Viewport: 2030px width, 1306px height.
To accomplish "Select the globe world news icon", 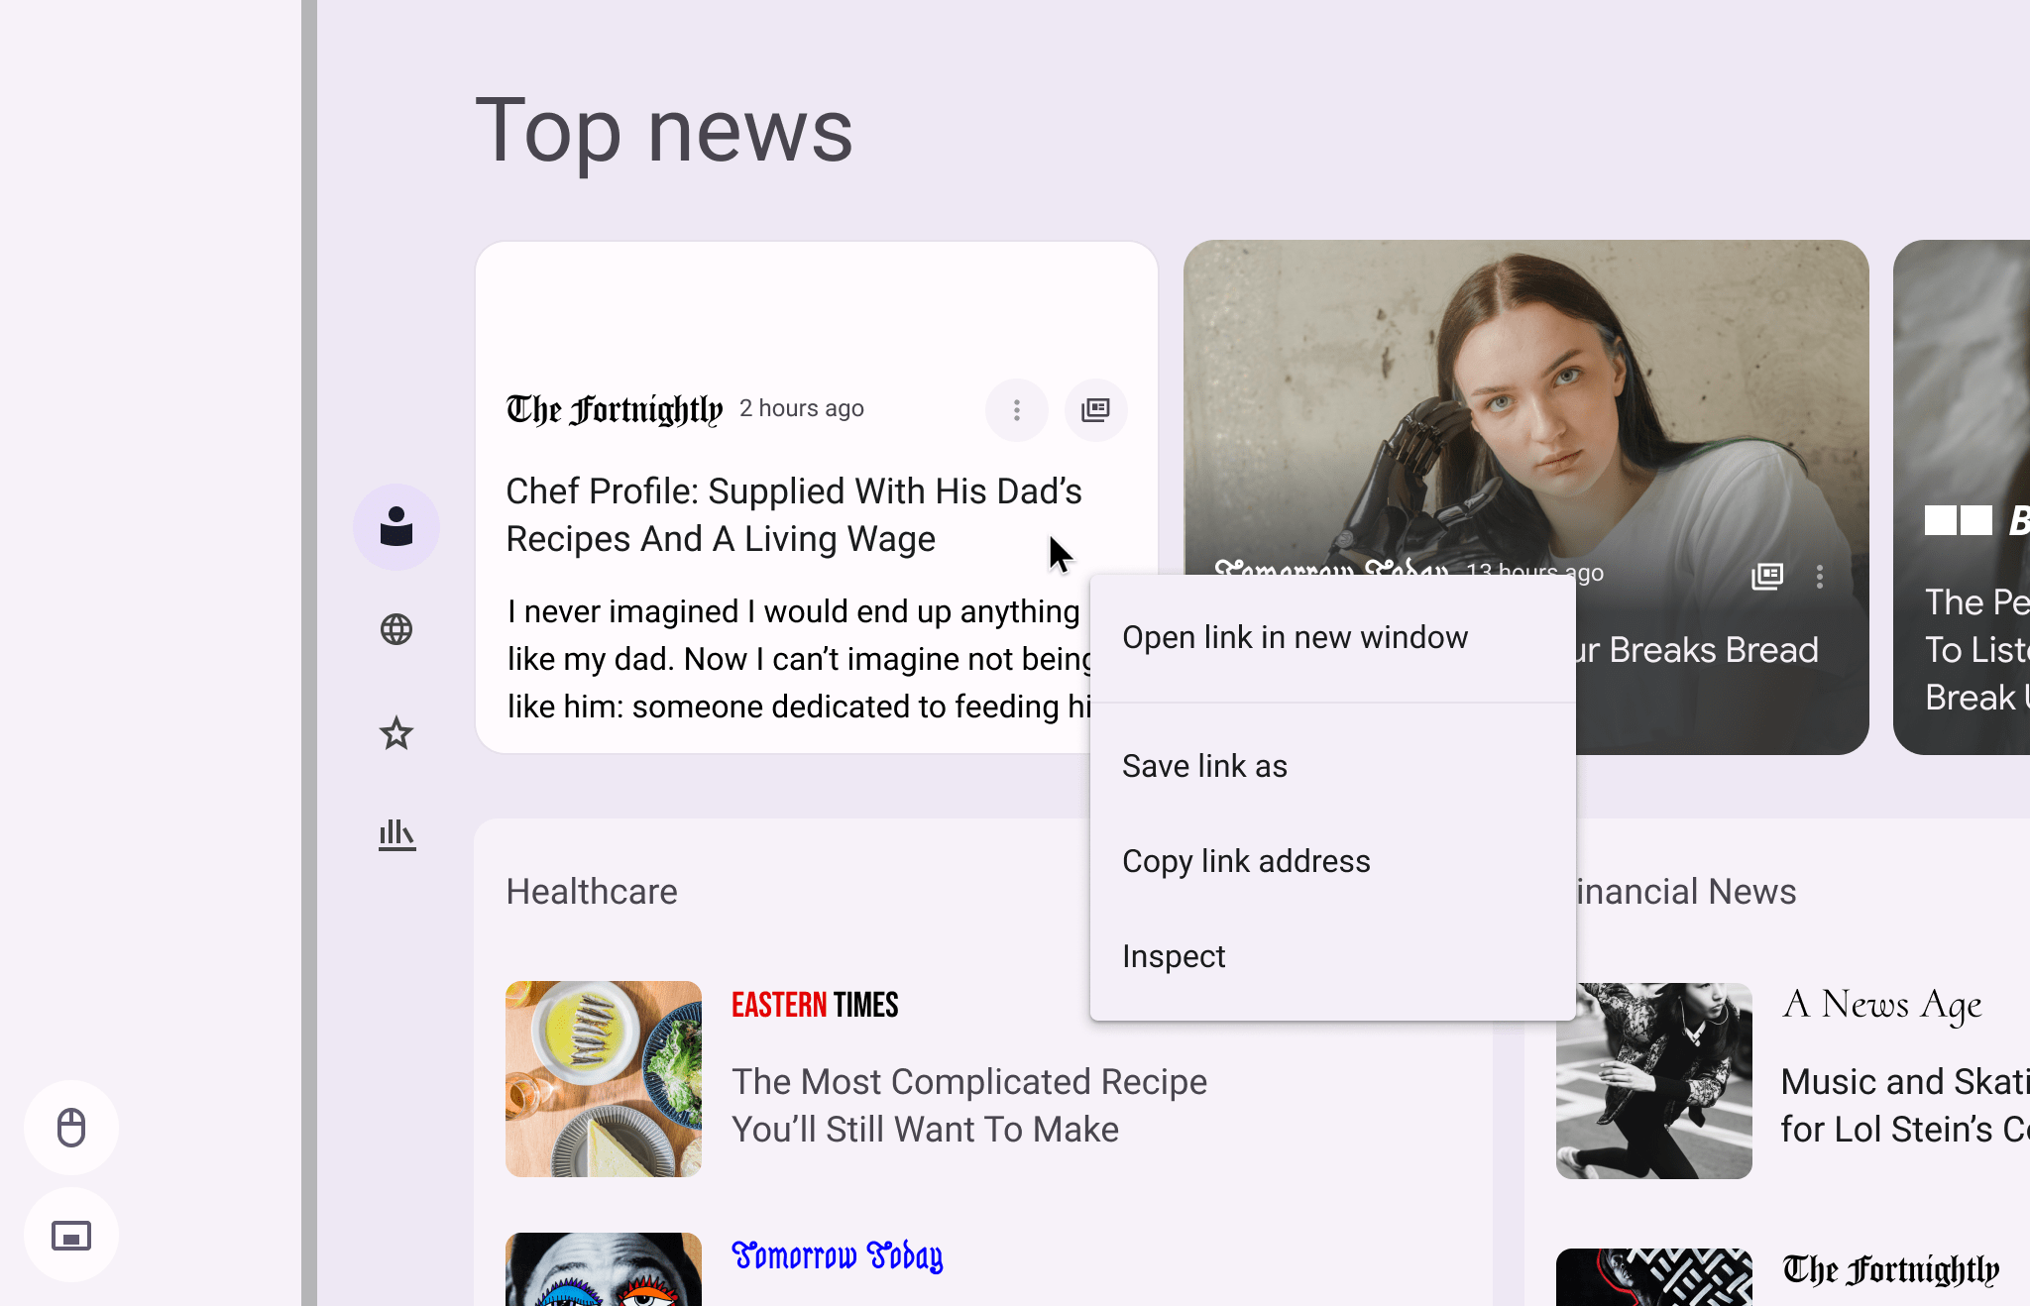I will [x=396, y=629].
